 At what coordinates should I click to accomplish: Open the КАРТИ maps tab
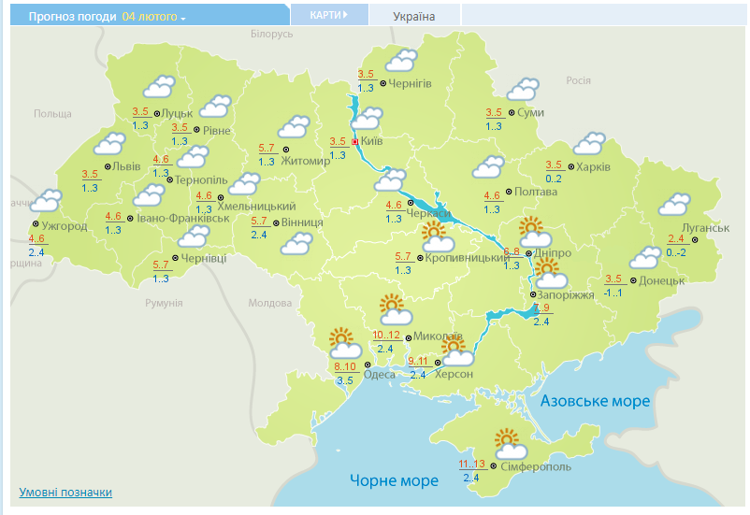coord(329,15)
